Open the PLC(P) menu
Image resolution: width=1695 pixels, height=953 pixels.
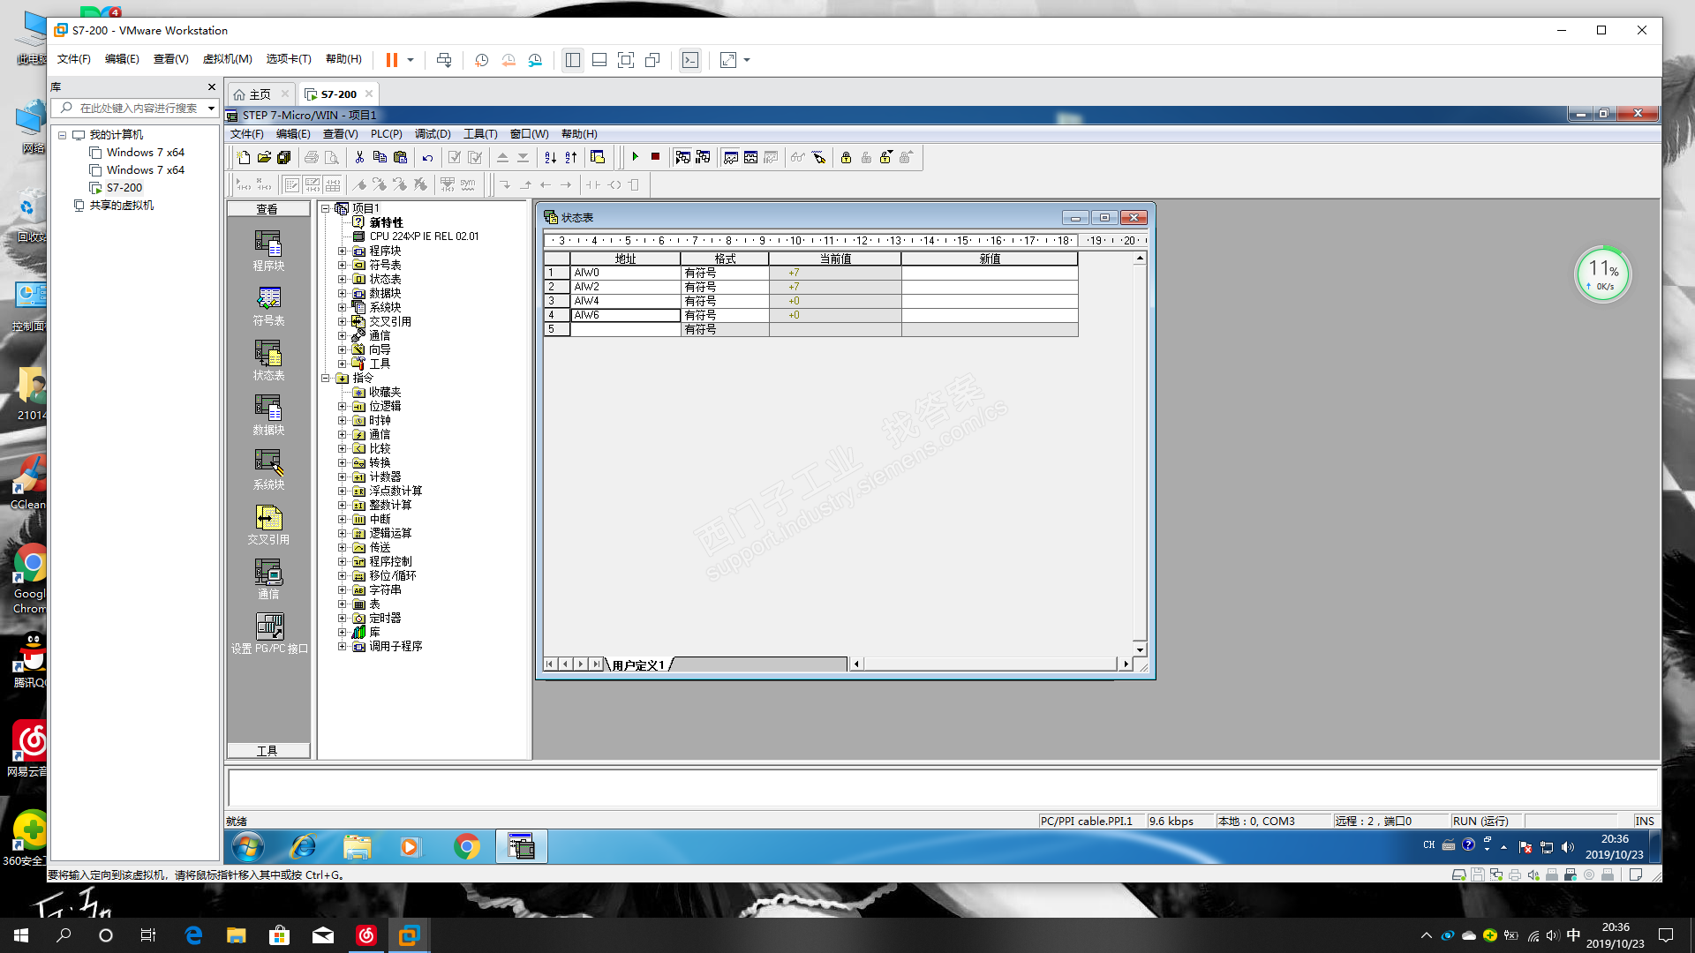click(386, 134)
